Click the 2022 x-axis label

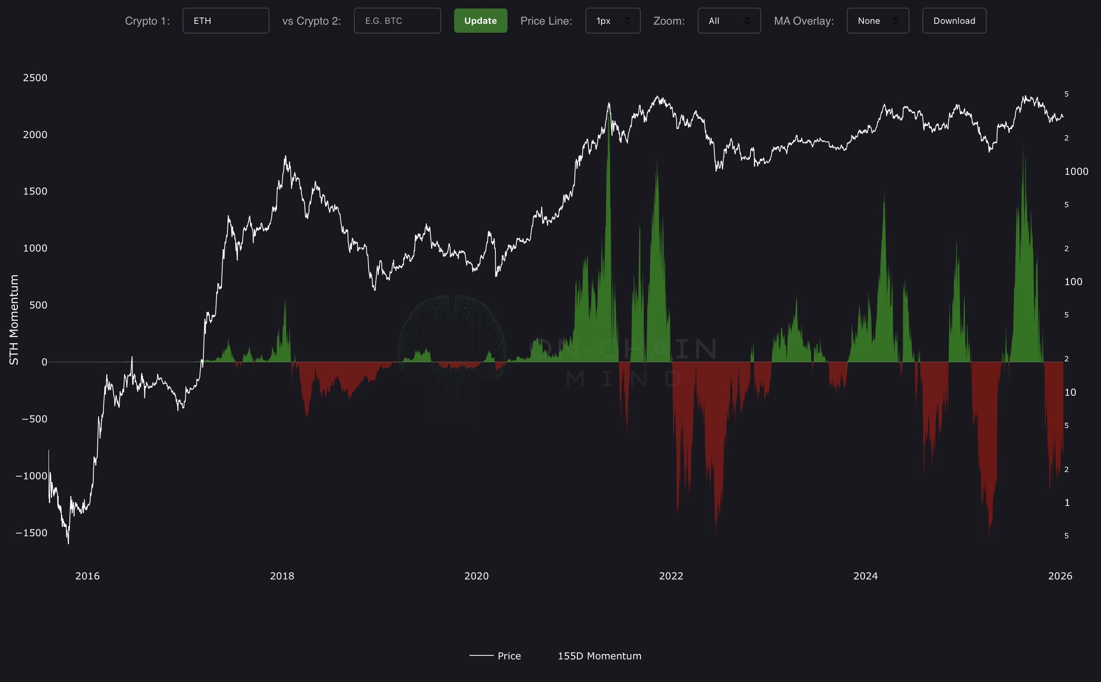(671, 576)
